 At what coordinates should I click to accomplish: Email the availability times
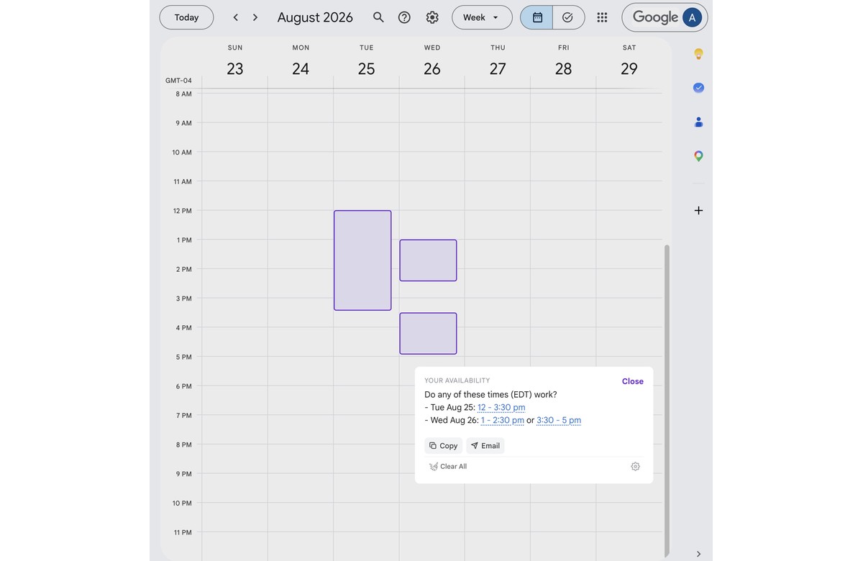click(x=485, y=446)
